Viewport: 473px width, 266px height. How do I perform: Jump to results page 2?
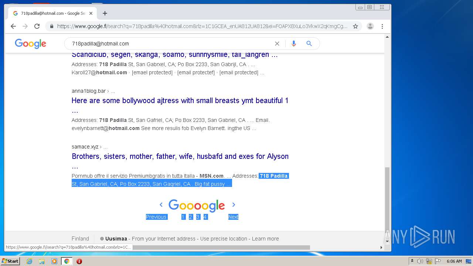190,217
